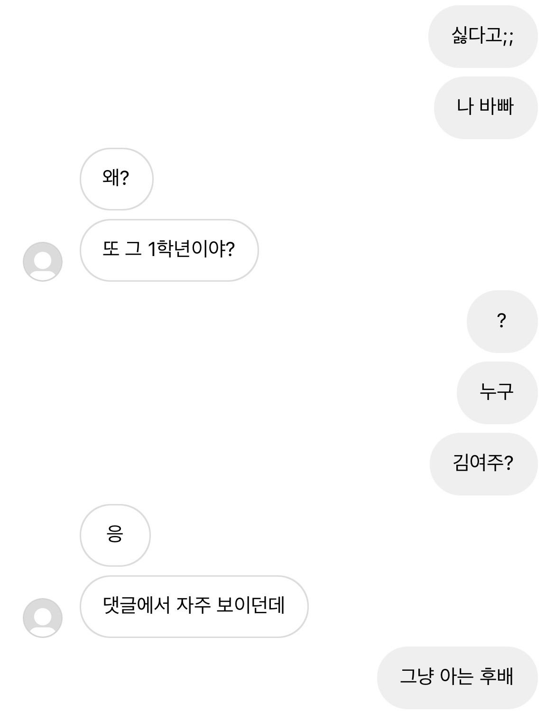The height and width of the screenshot is (714, 555).
Task: Click the word '바빠' in the sent message
Action: 496,107
